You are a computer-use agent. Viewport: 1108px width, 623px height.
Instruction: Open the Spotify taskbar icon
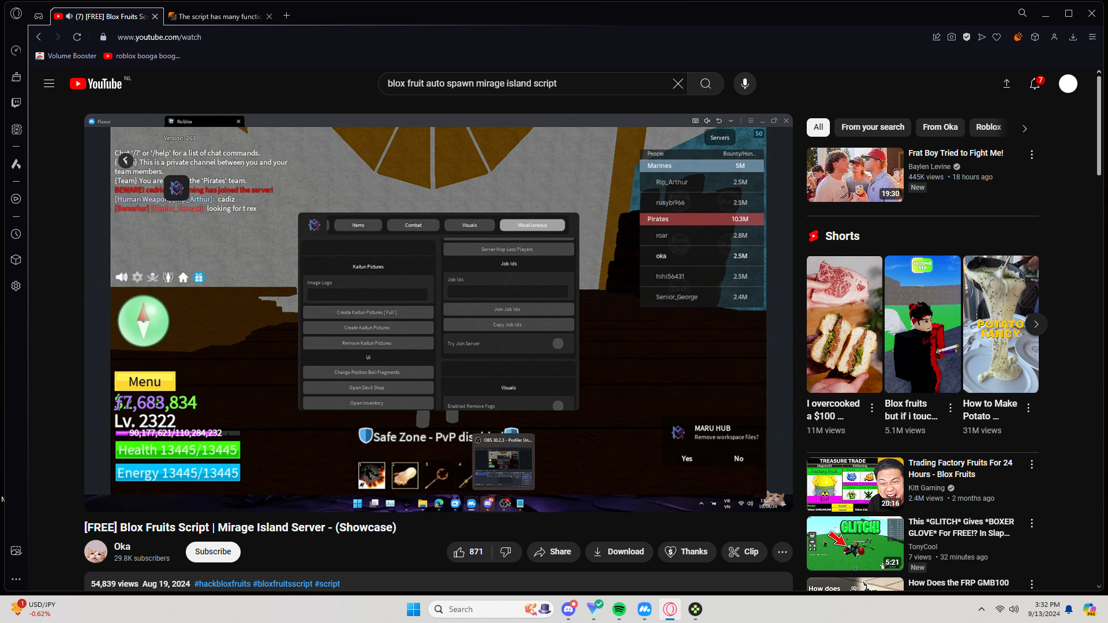(x=619, y=609)
